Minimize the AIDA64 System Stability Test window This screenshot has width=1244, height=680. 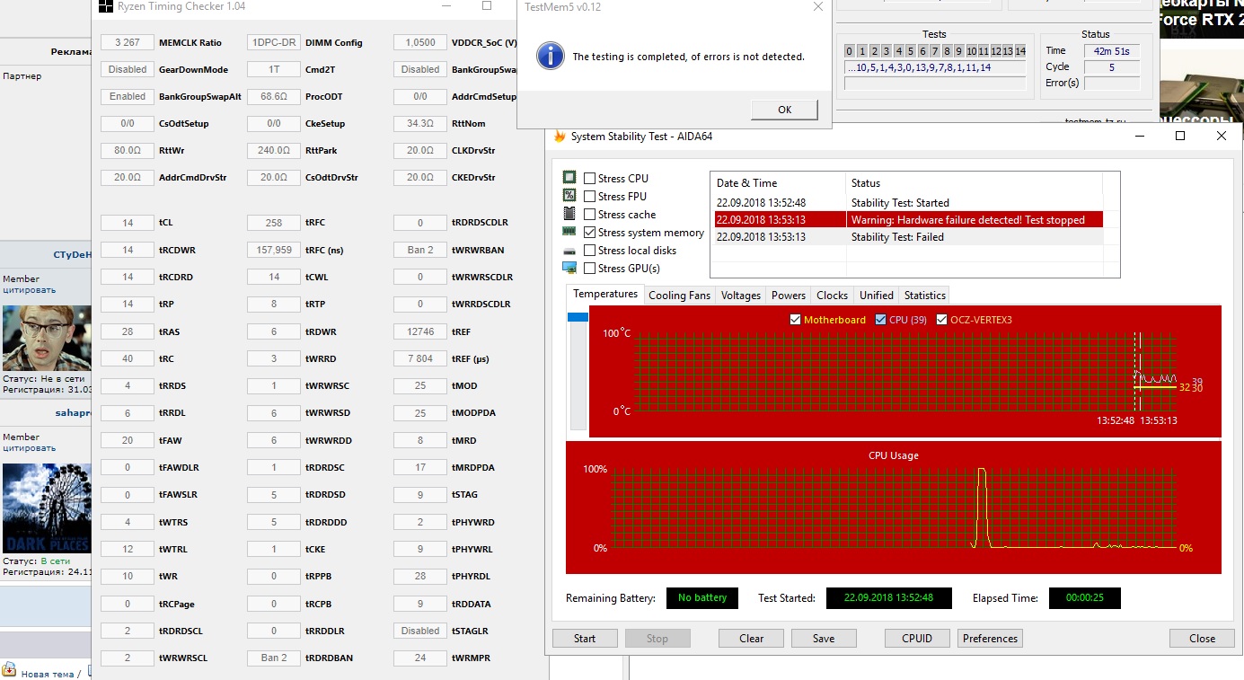coord(1140,136)
